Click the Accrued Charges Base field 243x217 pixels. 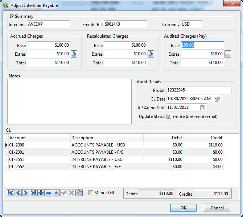[x=49, y=45]
